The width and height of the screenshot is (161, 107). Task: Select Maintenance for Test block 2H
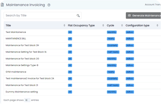[x=22, y=45]
